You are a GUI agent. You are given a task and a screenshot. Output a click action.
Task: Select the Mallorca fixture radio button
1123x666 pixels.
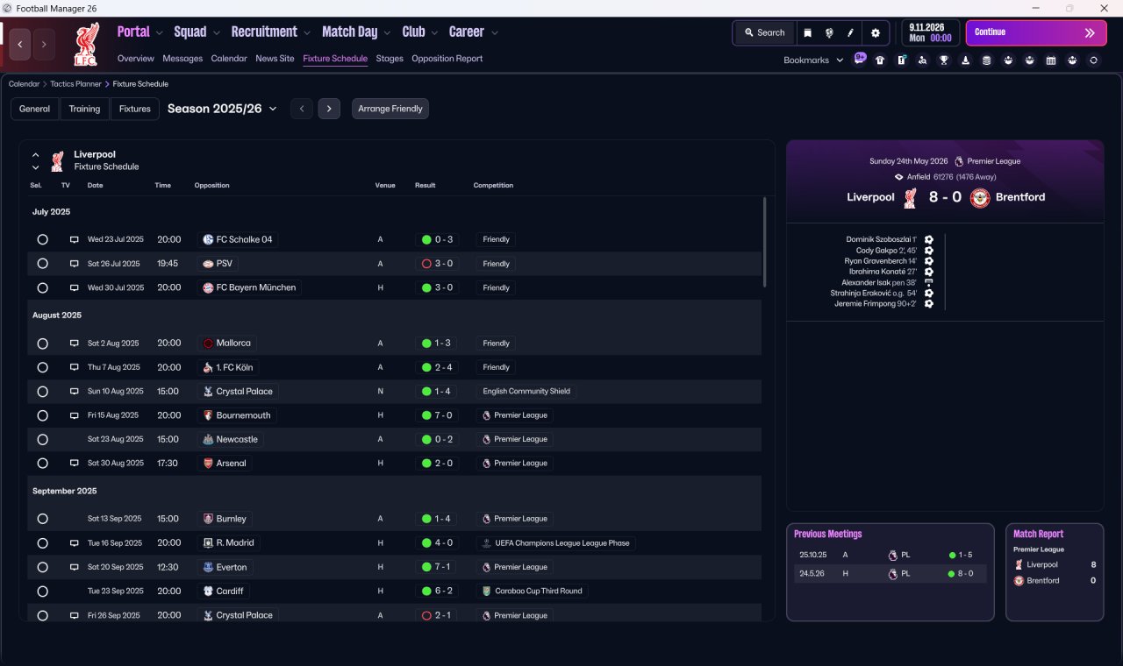[x=42, y=344]
